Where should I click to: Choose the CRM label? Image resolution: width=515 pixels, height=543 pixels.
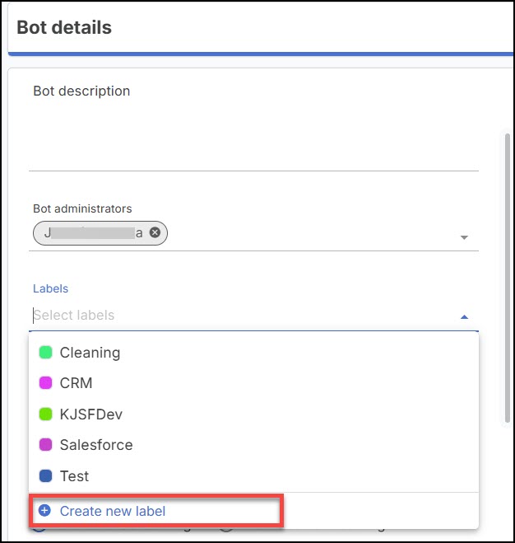click(254, 383)
